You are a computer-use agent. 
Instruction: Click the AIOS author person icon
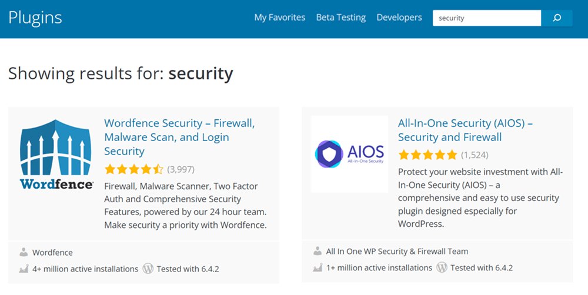(318, 251)
